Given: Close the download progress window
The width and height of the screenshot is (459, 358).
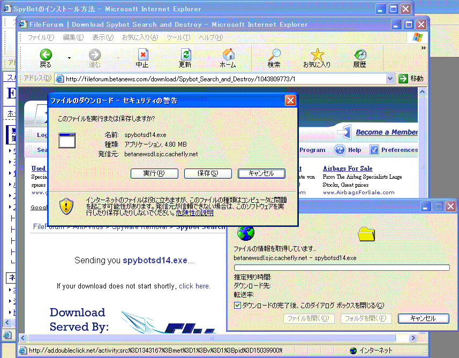Looking at the screenshot, I should 451,207.
